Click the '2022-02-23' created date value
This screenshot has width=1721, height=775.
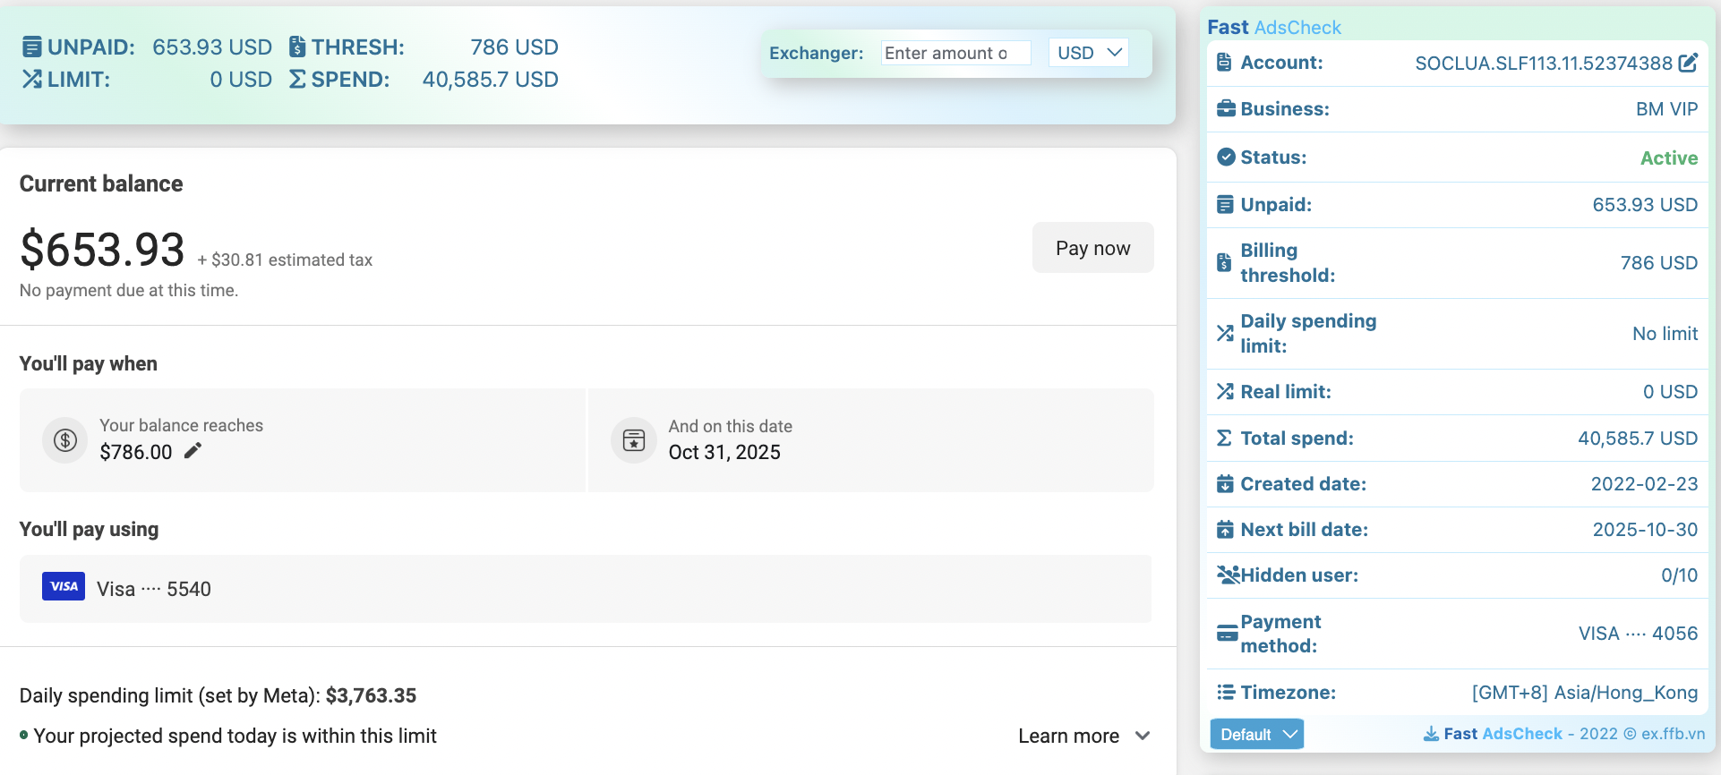(x=1644, y=484)
